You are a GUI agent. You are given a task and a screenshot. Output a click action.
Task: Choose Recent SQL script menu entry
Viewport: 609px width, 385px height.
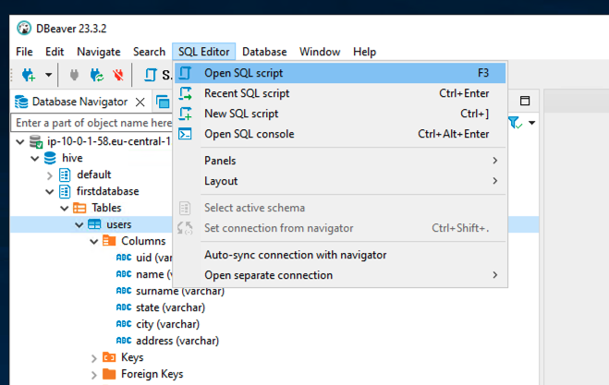point(340,93)
